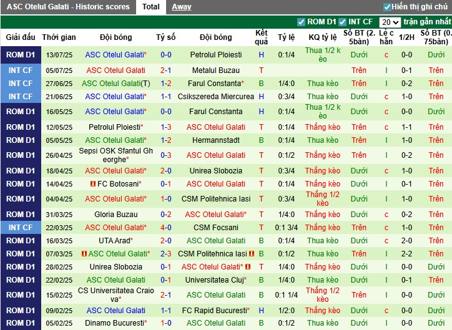Uncheck the ROM D1 league filter
The height and width of the screenshot is (330, 452).
pyautogui.click(x=302, y=22)
